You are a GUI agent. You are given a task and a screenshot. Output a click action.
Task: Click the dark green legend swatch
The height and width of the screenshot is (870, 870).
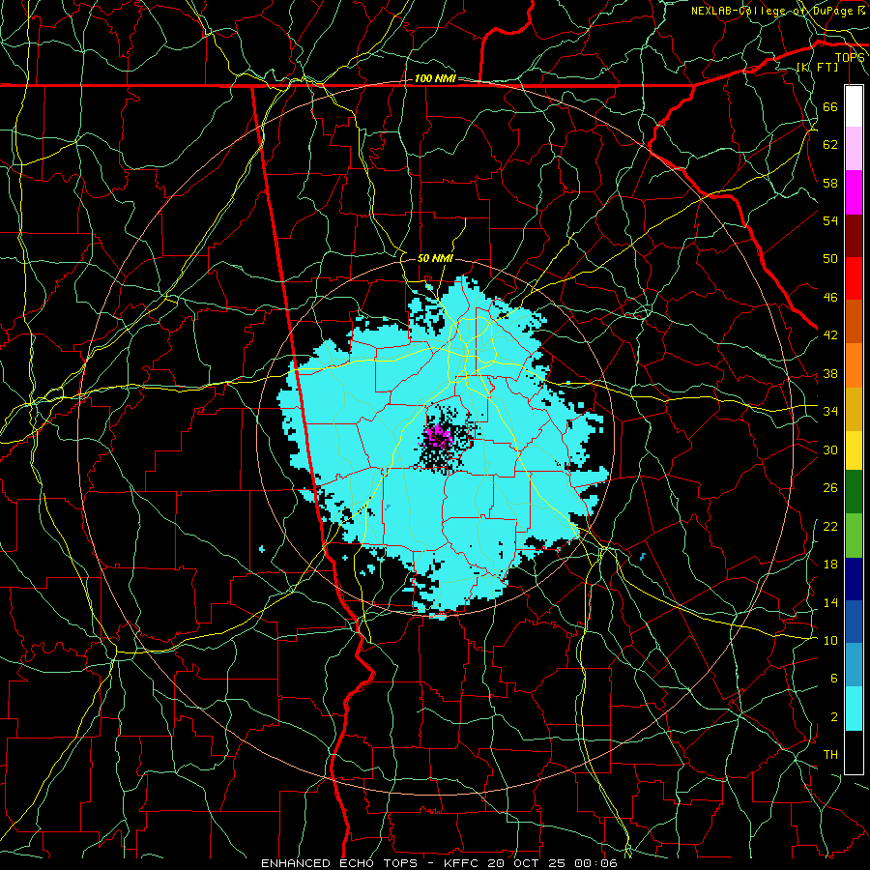(854, 492)
